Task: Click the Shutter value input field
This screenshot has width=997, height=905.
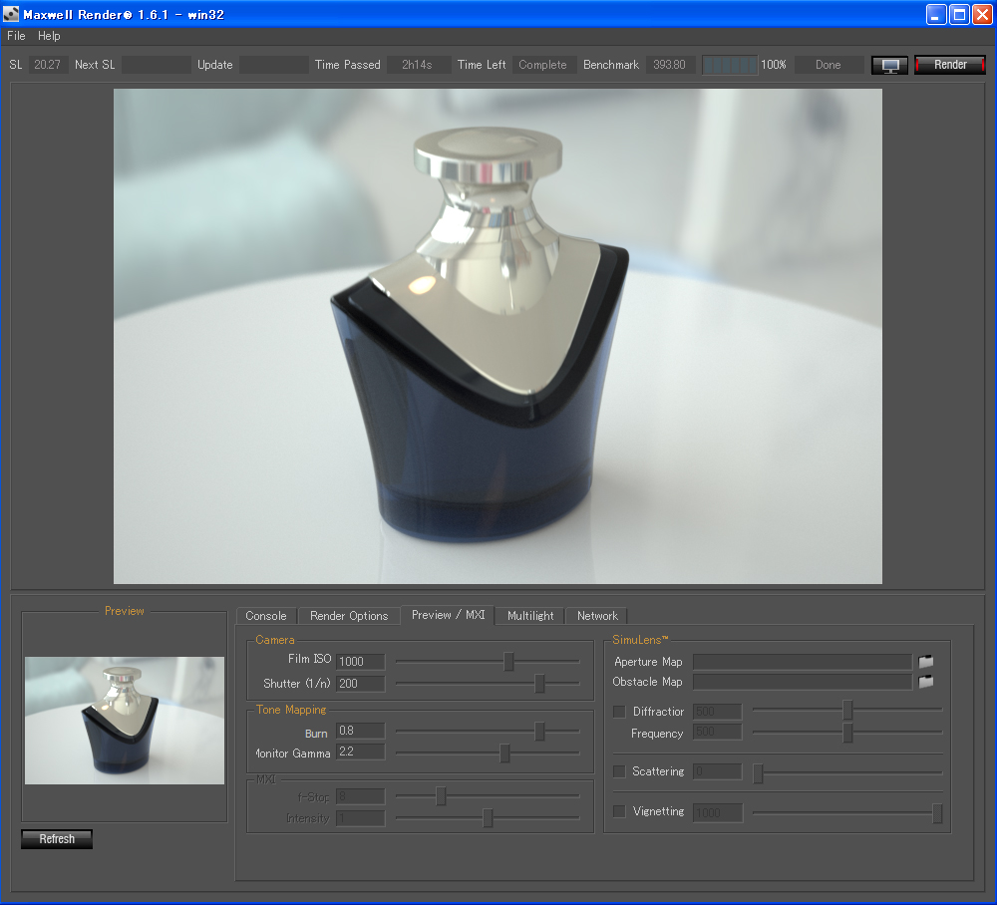Action: [360, 684]
